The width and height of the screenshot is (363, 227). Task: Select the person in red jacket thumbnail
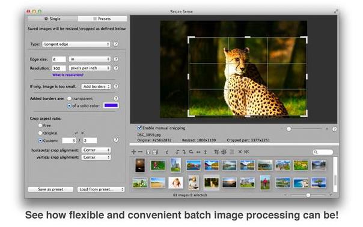point(265,183)
